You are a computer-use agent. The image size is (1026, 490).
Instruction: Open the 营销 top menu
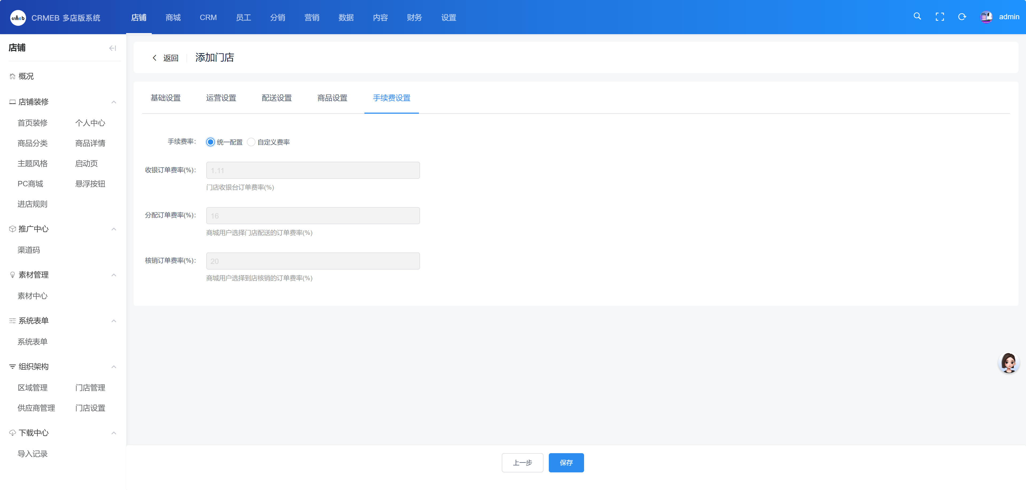pyautogui.click(x=312, y=18)
